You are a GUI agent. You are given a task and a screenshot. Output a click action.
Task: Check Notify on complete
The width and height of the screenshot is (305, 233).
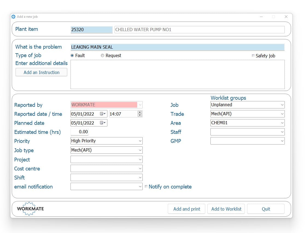click(x=146, y=187)
